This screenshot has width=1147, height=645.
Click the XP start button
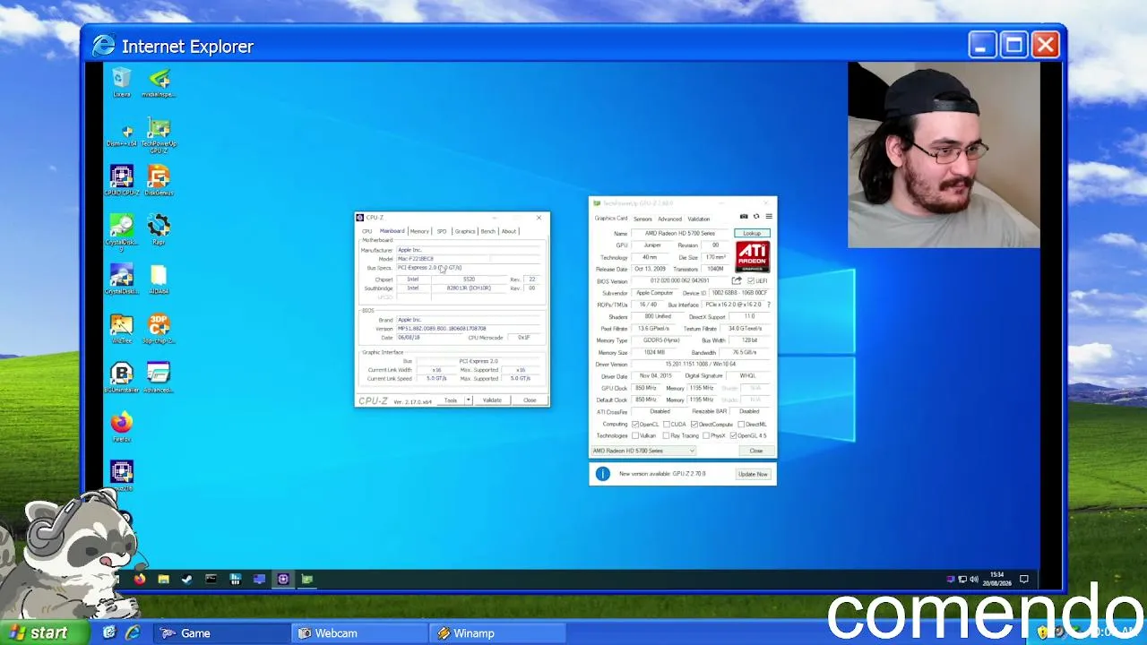(45, 633)
